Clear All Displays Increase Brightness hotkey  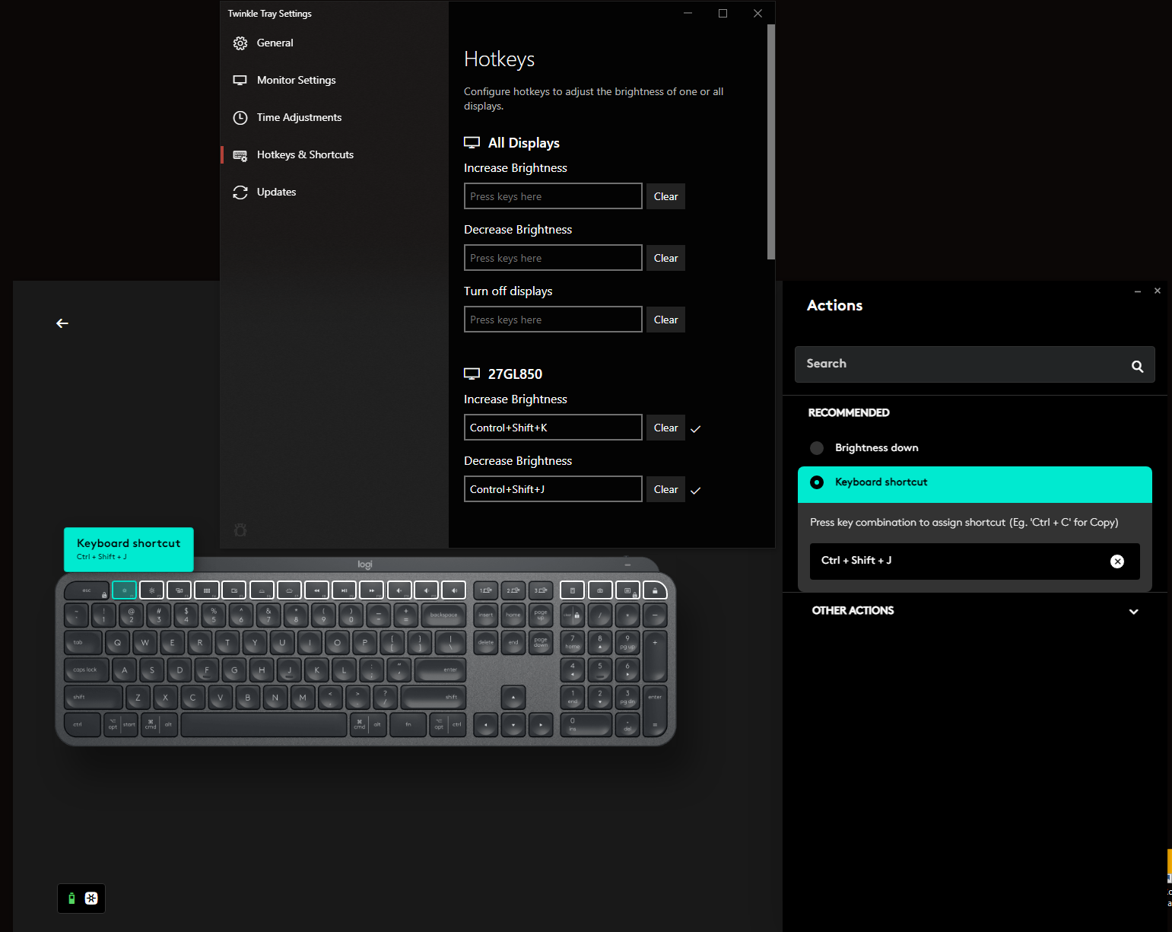point(665,196)
